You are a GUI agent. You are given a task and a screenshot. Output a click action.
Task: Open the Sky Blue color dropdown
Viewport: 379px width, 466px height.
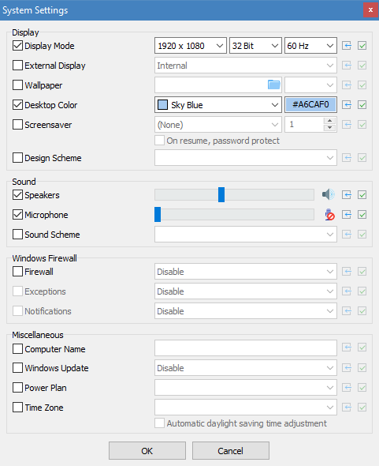[x=218, y=104]
